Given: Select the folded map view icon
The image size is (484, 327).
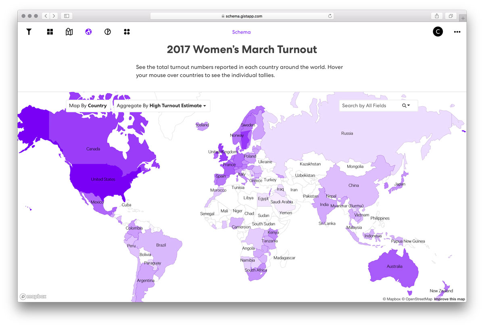Looking at the screenshot, I should [x=69, y=32].
